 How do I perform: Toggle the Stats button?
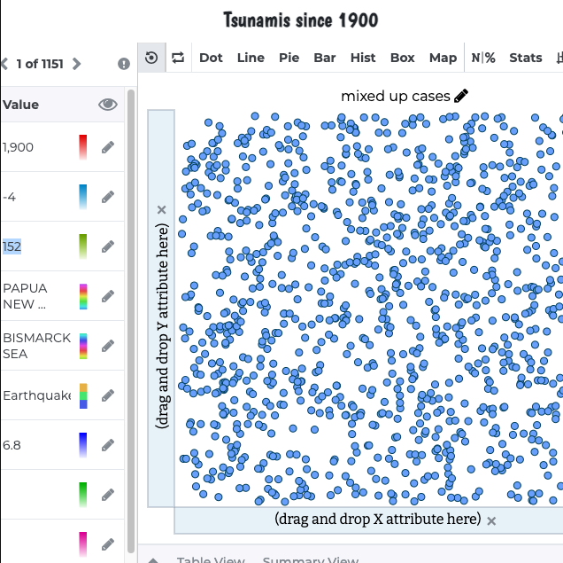click(526, 58)
